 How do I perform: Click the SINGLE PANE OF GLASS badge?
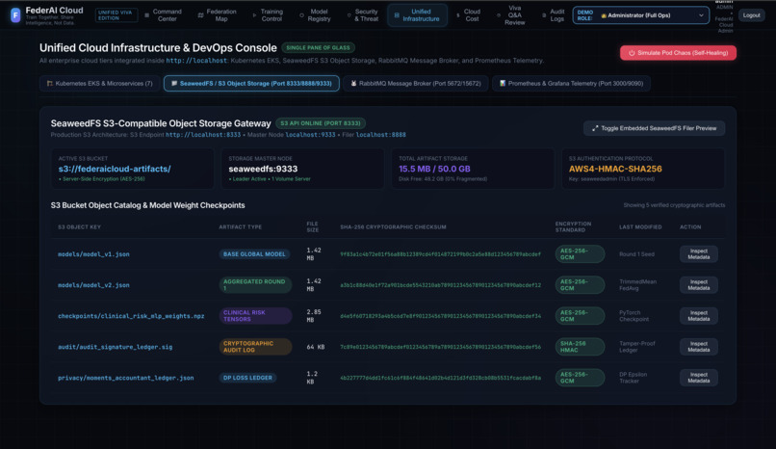tap(318, 48)
